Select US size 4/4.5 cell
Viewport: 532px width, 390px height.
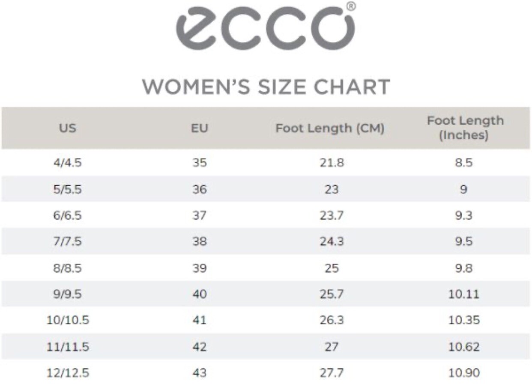coord(68,163)
